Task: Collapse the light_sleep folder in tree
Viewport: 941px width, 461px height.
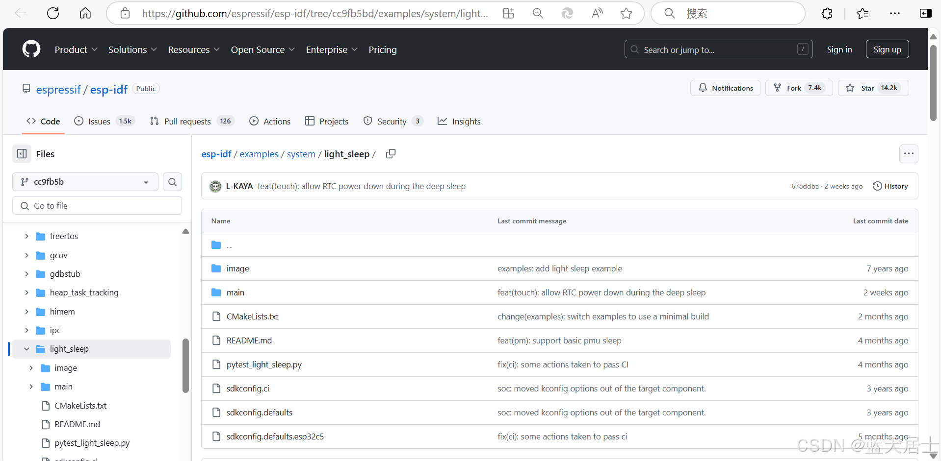Action: tap(26, 349)
